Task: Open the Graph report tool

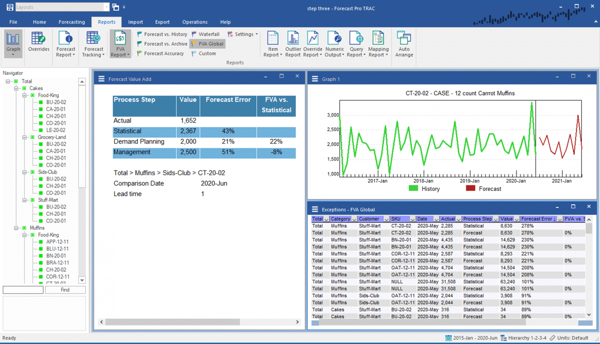Action: pos(13,43)
